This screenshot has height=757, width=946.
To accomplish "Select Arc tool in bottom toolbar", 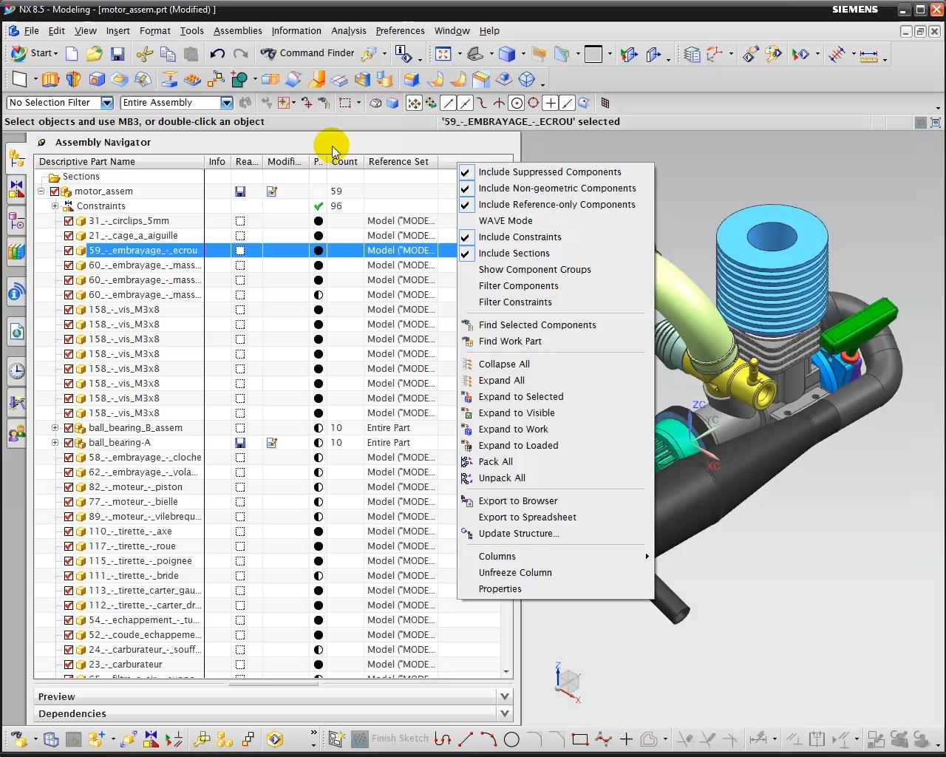I will [489, 739].
